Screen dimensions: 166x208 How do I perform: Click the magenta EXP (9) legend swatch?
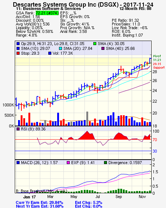pyautogui.click(x=68, y=163)
